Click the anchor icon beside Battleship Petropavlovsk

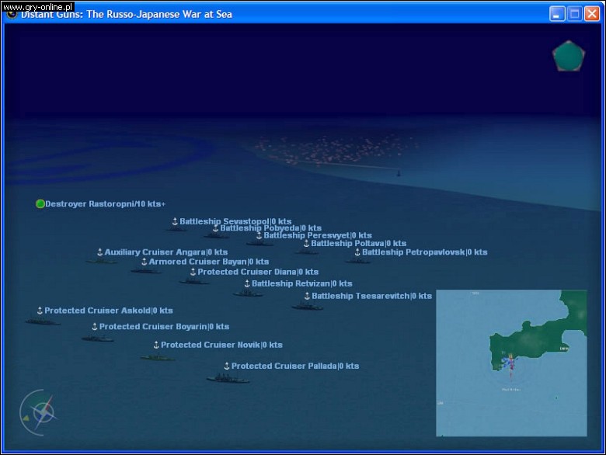tap(357, 252)
